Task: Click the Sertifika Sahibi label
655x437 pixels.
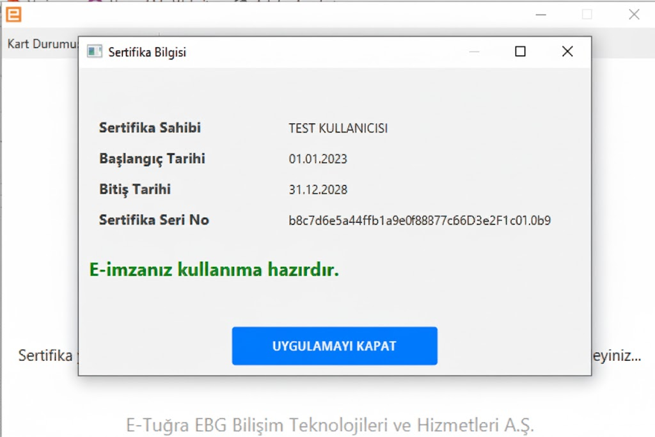Action: tap(150, 127)
